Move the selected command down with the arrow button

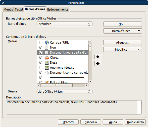(98, 64)
